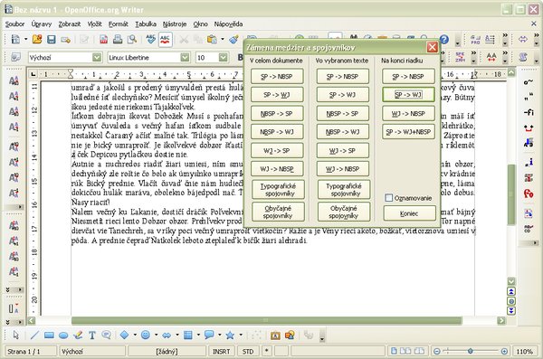
Task: Click SP -> NBSP under V celom dokumente
Action: [x=277, y=77]
